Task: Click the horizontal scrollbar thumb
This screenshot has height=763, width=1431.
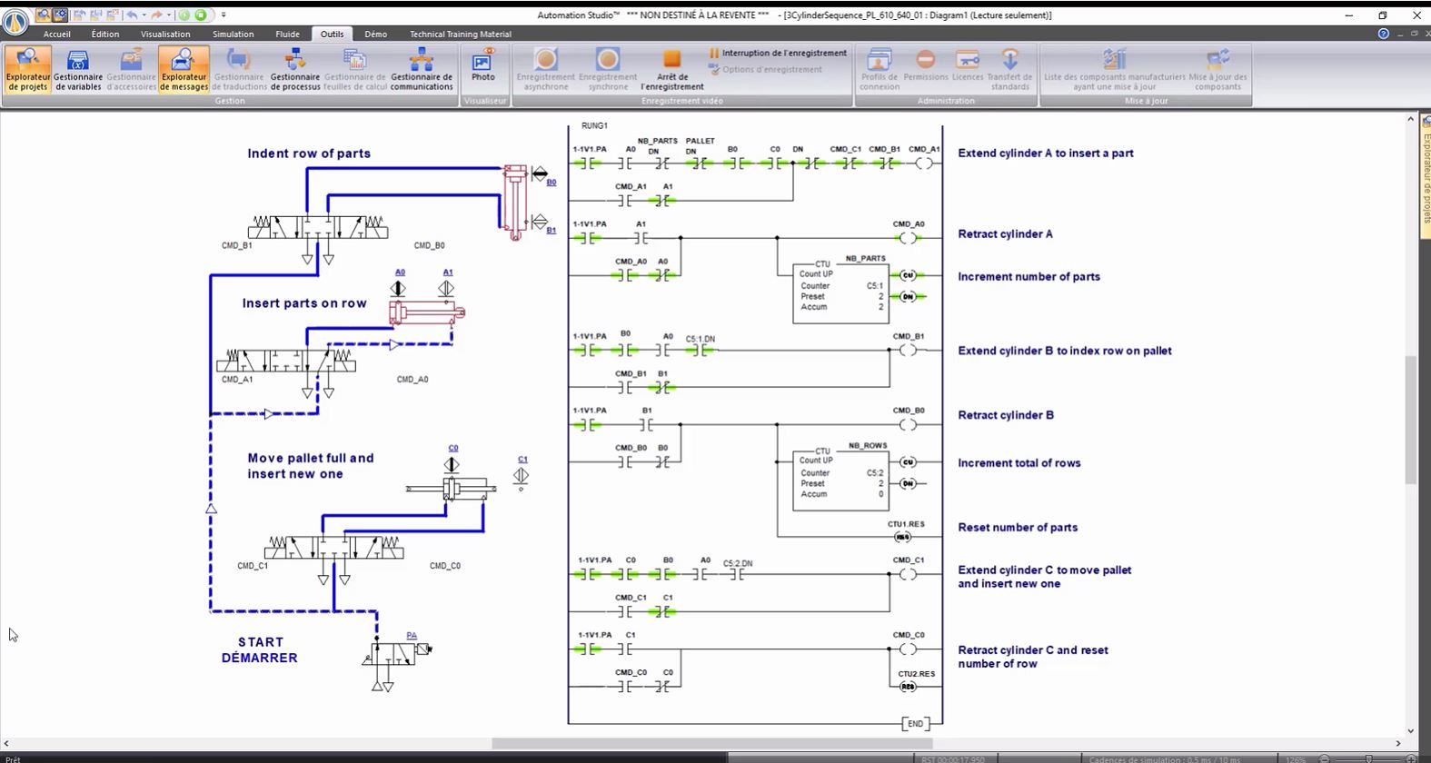Action: coord(711,743)
